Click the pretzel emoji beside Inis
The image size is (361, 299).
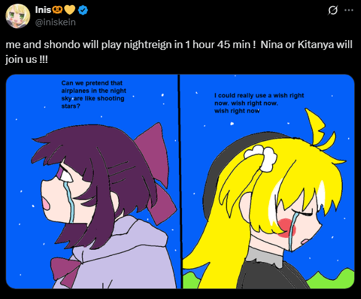click(57, 10)
